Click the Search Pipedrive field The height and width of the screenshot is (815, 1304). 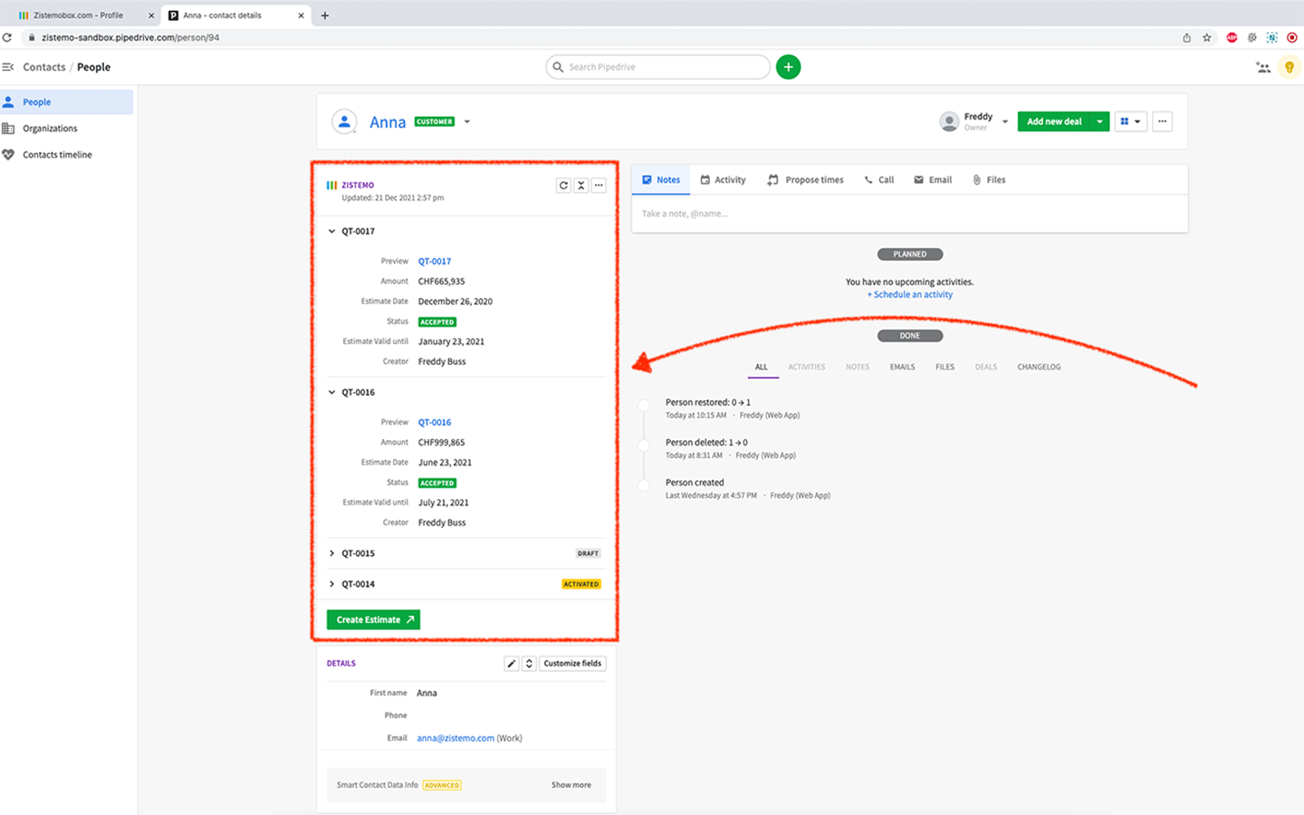tap(658, 67)
